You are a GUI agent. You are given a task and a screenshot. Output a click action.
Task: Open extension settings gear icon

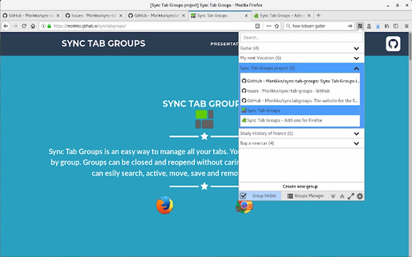[x=360, y=196]
